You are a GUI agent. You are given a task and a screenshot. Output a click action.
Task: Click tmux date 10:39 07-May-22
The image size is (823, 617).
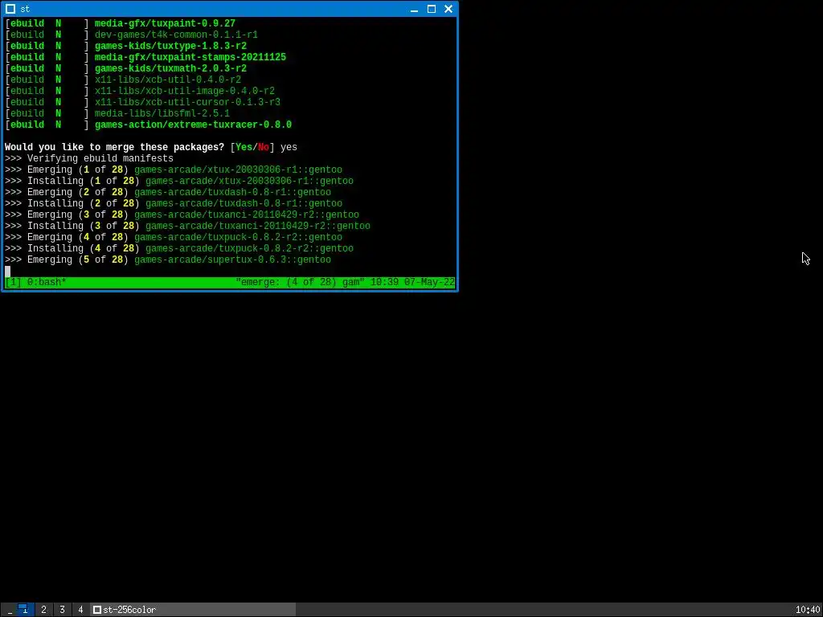[412, 282]
